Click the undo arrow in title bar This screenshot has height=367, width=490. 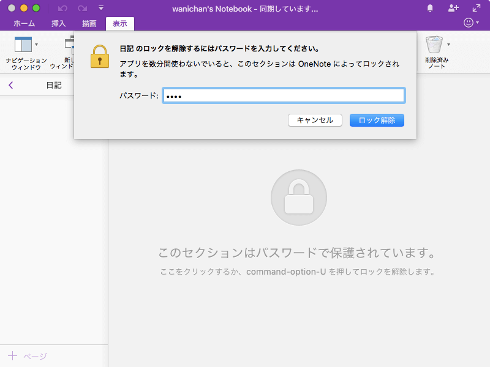coord(62,9)
